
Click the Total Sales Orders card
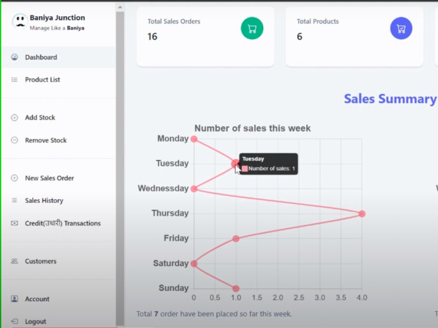tap(205, 37)
